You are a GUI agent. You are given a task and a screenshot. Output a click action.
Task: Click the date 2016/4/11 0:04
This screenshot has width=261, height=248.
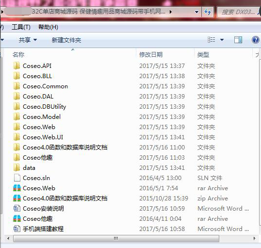click(x=160, y=218)
